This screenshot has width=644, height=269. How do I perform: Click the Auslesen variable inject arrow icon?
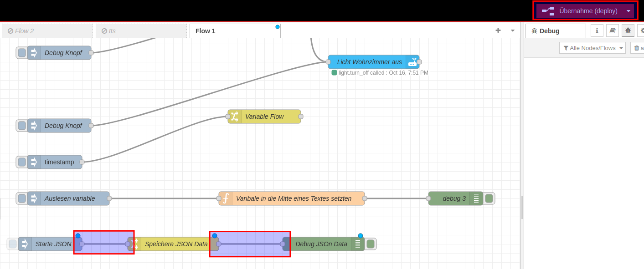34,198
